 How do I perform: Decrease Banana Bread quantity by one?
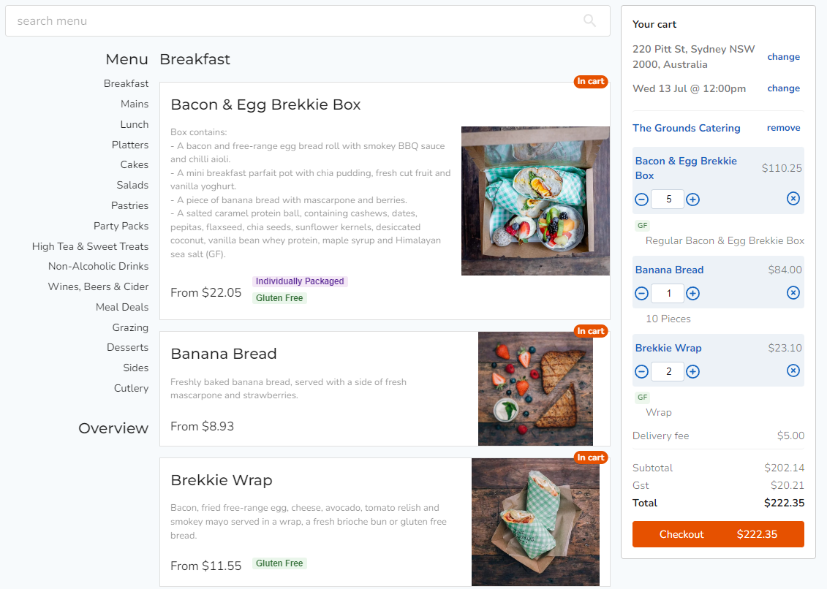(641, 293)
